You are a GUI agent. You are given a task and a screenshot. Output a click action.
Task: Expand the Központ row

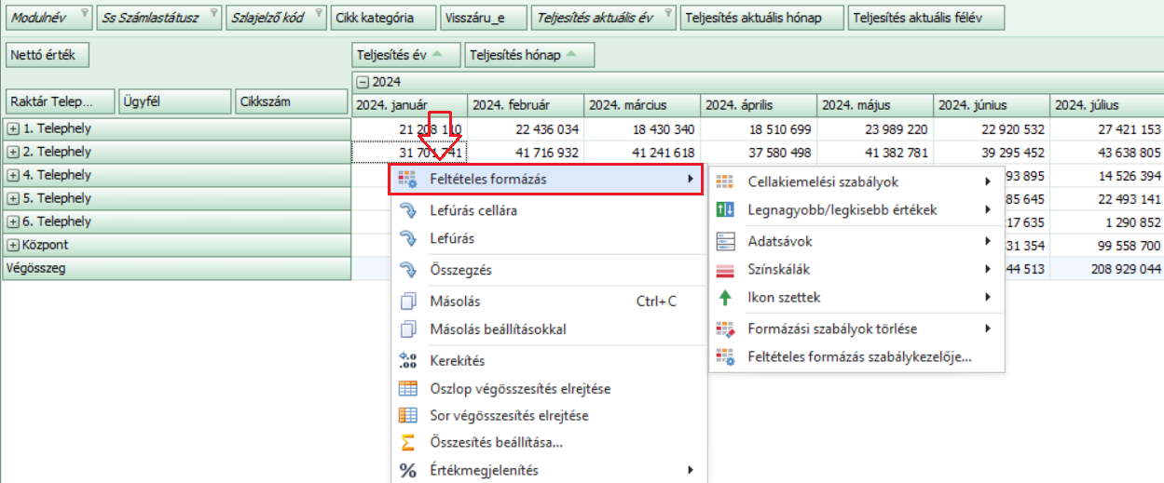(x=13, y=245)
